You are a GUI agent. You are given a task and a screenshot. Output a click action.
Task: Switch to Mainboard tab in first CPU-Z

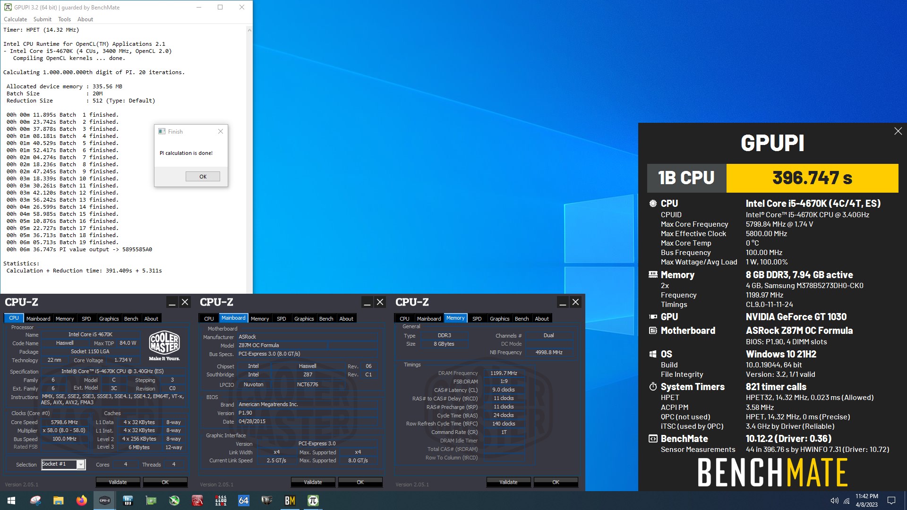pos(38,319)
